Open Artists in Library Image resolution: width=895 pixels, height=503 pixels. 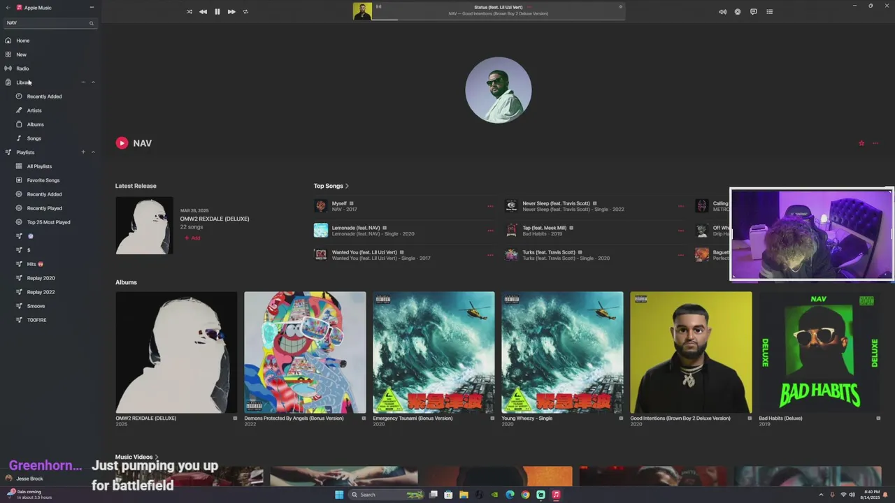[x=34, y=110]
